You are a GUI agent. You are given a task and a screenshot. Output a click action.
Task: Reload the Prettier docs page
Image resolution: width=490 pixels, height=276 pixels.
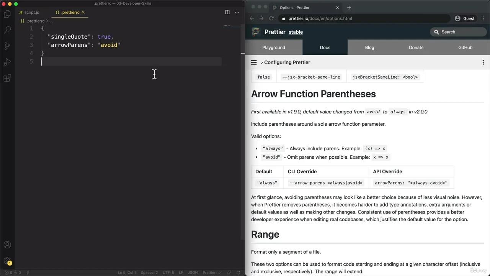point(271,18)
